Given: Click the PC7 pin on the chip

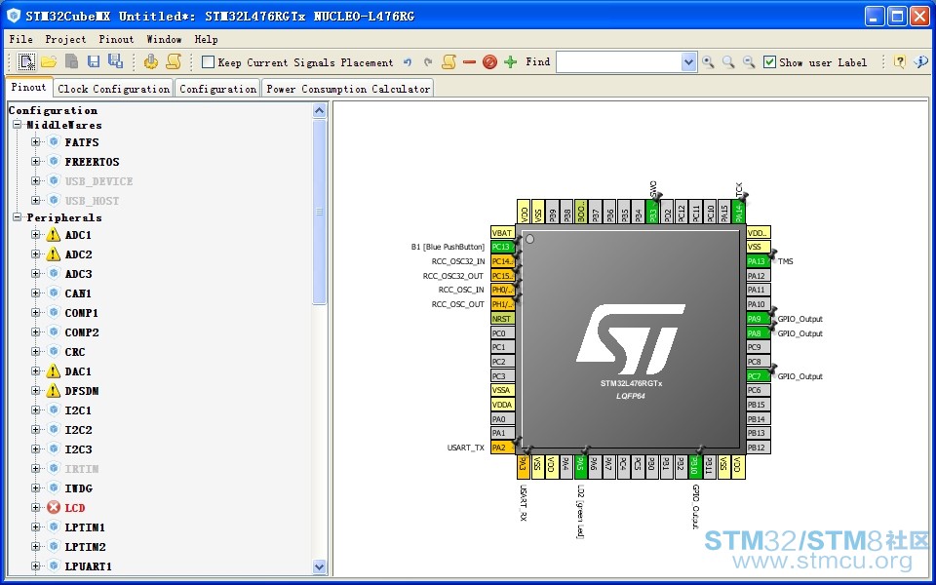Looking at the screenshot, I should point(759,376).
